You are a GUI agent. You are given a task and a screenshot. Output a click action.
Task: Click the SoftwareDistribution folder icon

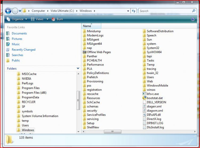click(144, 31)
